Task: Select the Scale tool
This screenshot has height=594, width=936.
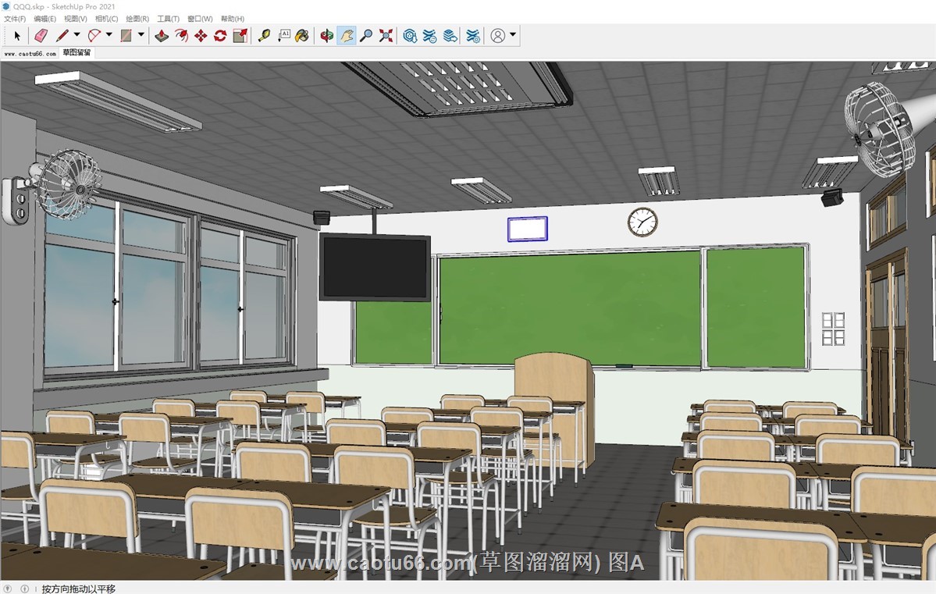Action: click(240, 36)
